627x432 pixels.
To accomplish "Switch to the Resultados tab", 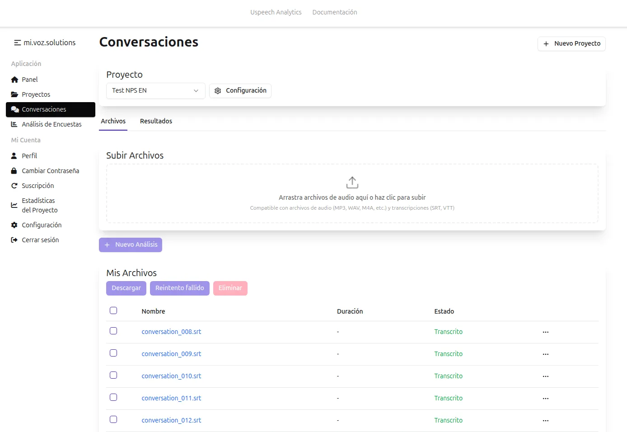I will (x=156, y=121).
